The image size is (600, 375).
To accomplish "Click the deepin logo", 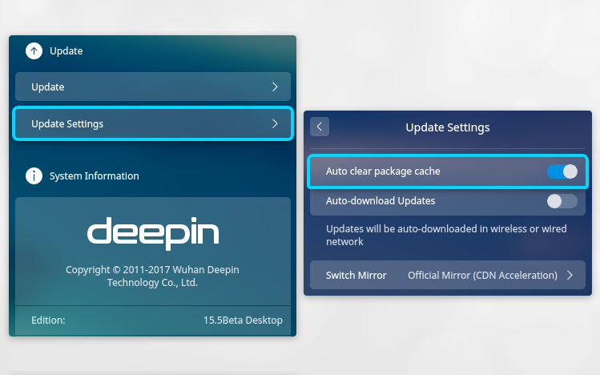I will (153, 233).
